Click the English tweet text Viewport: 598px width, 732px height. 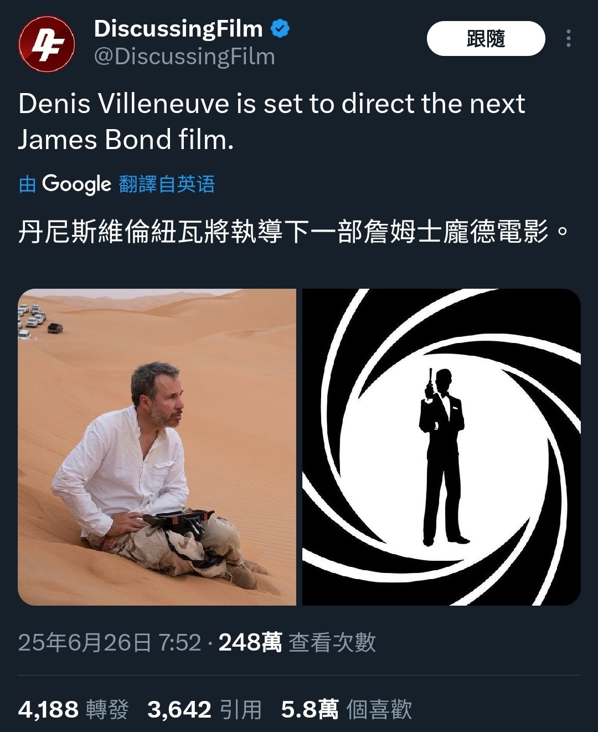(271, 121)
